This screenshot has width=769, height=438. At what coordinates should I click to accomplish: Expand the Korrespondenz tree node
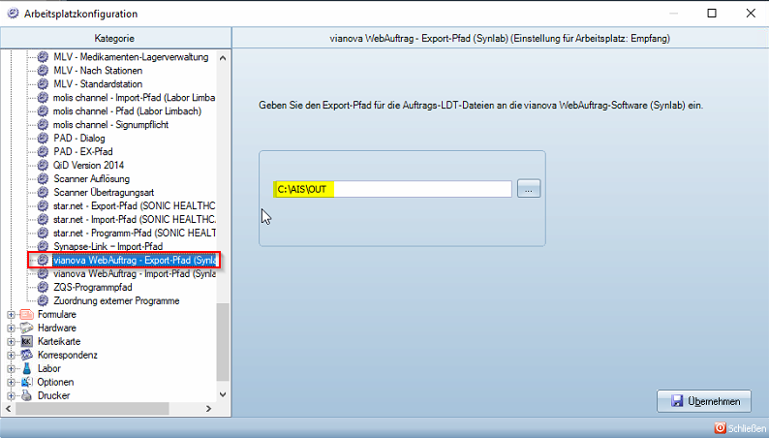11,356
